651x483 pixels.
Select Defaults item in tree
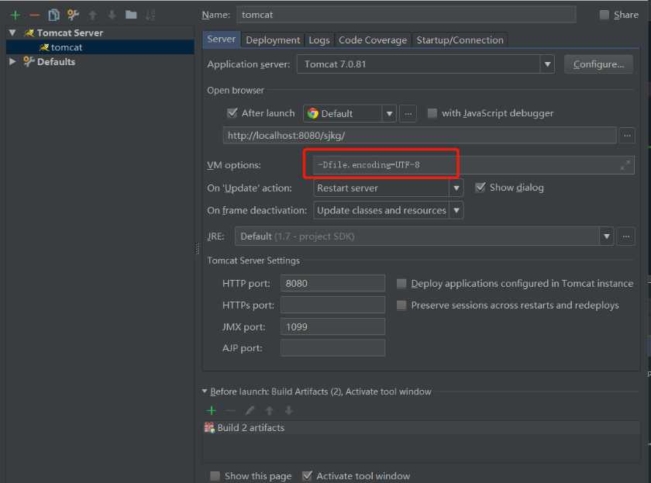click(x=56, y=62)
